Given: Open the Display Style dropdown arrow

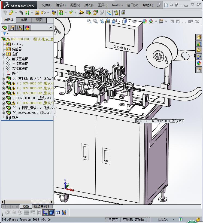Looking at the screenshot, I should tap(129, 22).
